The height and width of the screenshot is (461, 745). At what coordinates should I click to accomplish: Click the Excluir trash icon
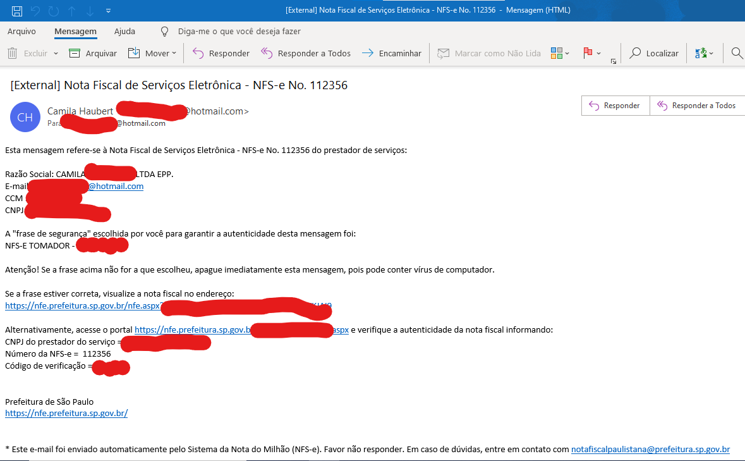[13, 53]
